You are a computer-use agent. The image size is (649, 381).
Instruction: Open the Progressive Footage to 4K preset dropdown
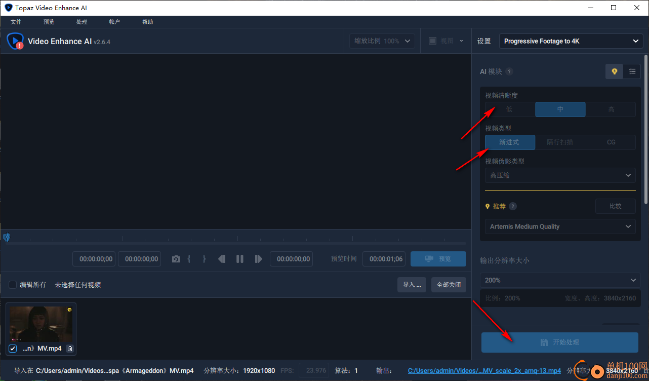[x=571, y=41]
